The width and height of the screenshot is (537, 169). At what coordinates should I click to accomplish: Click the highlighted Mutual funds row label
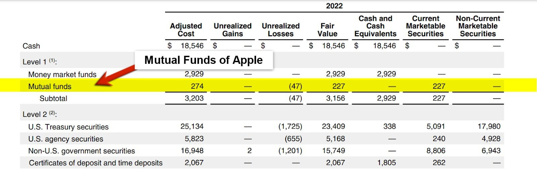click(50, 87)
